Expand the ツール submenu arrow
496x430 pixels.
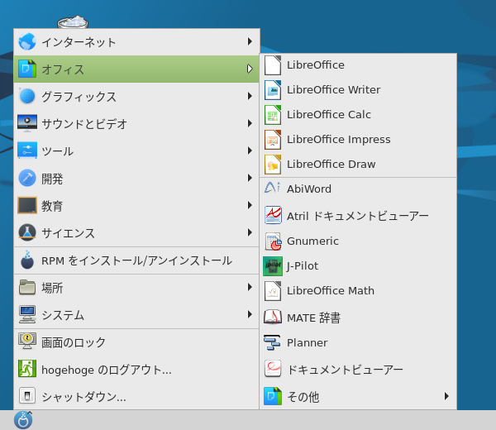point(250,150)
